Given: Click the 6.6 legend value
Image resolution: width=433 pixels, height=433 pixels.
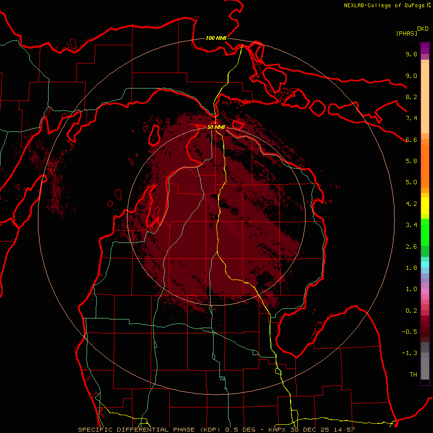Looking at the screenshot, I should coord(411,140).
